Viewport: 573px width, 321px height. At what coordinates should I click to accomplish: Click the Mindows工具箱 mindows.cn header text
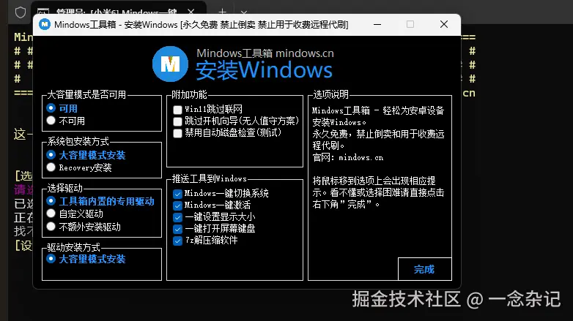(265, 53)
